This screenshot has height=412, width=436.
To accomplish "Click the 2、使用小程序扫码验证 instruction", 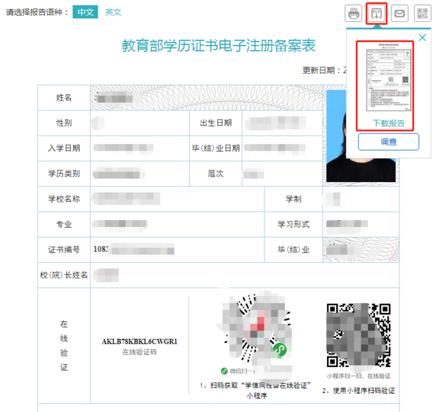I will click(x=359, y=391).
